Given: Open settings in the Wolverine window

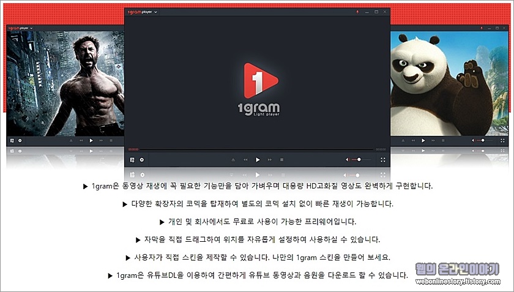Looking at the screenshot, I should pyautogui.click(x=20, y=140).
